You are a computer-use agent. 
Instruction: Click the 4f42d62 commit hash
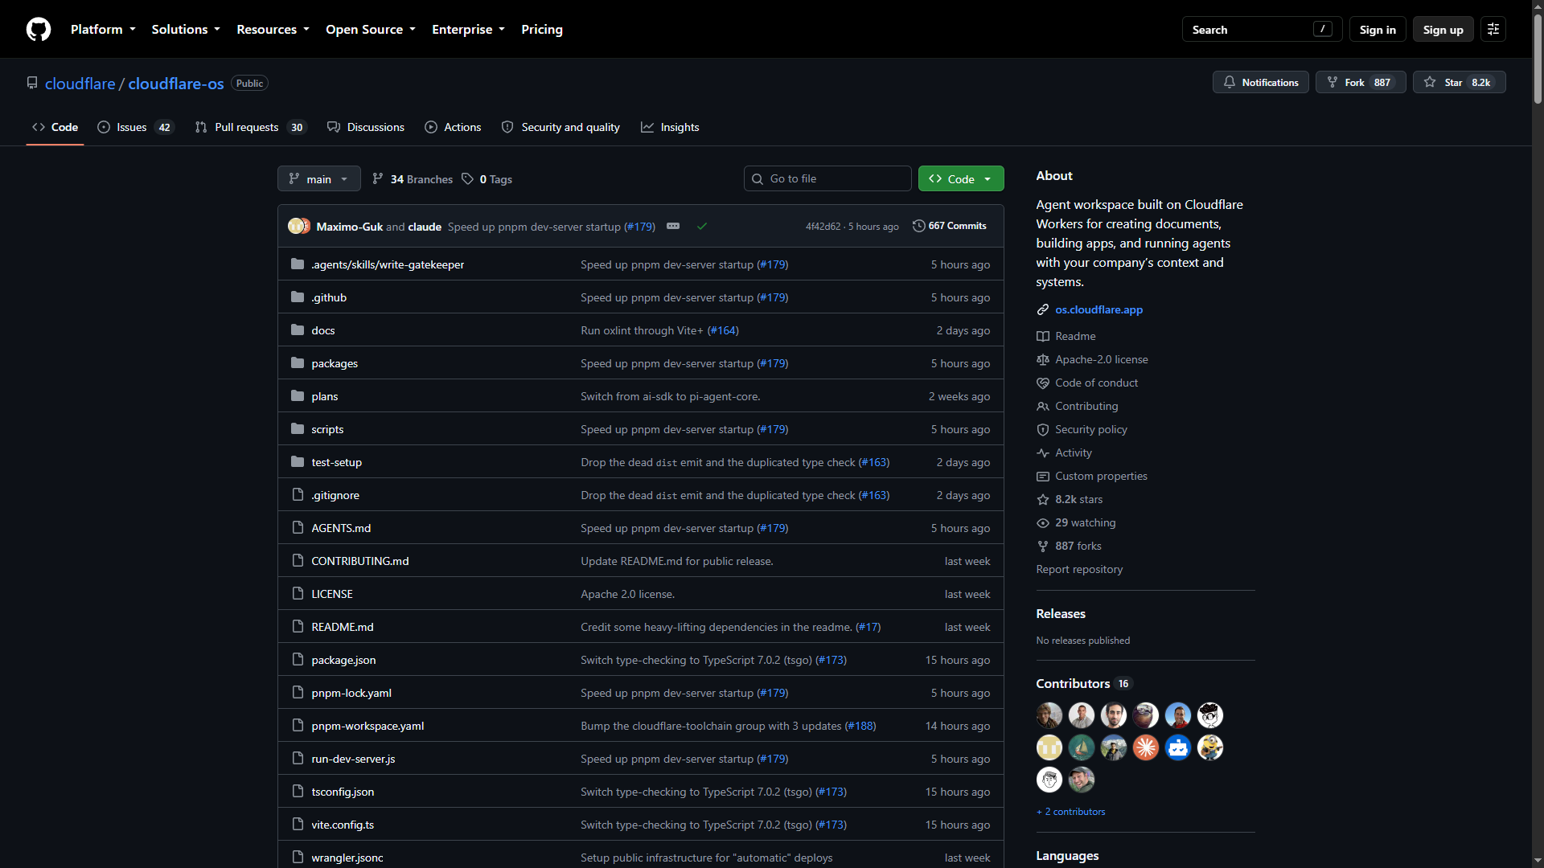pos(823,227)
